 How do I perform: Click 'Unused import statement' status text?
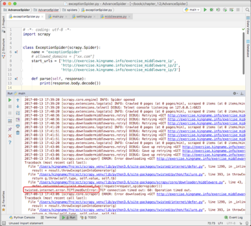pos(26,223)
